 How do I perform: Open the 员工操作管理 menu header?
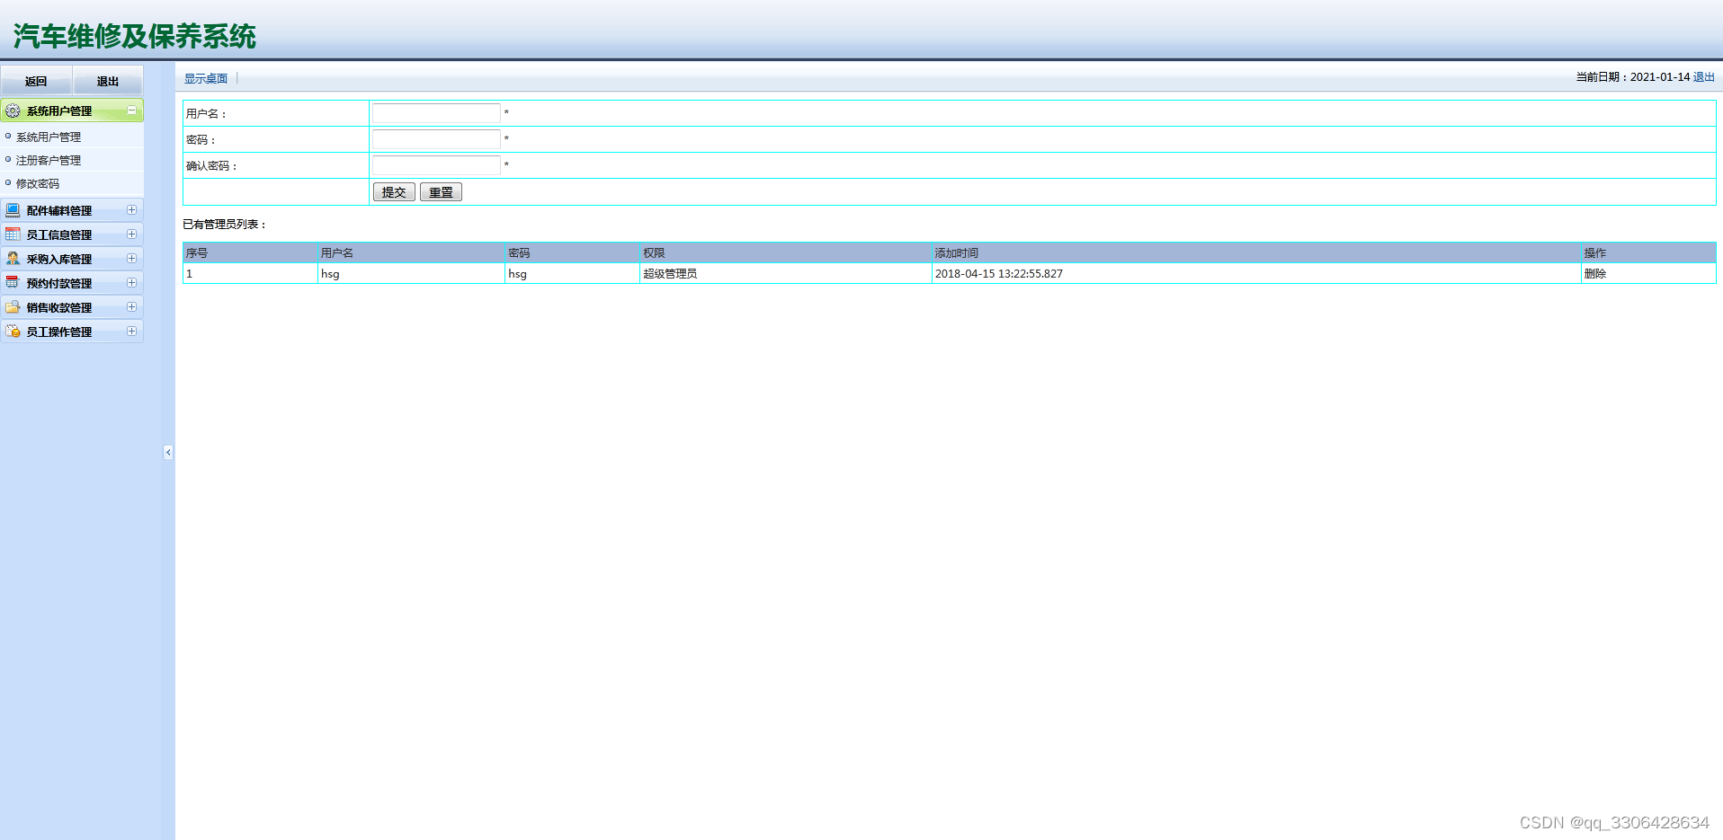click(x=72, y=332)
